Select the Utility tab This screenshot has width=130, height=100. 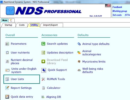click(34, 25)
